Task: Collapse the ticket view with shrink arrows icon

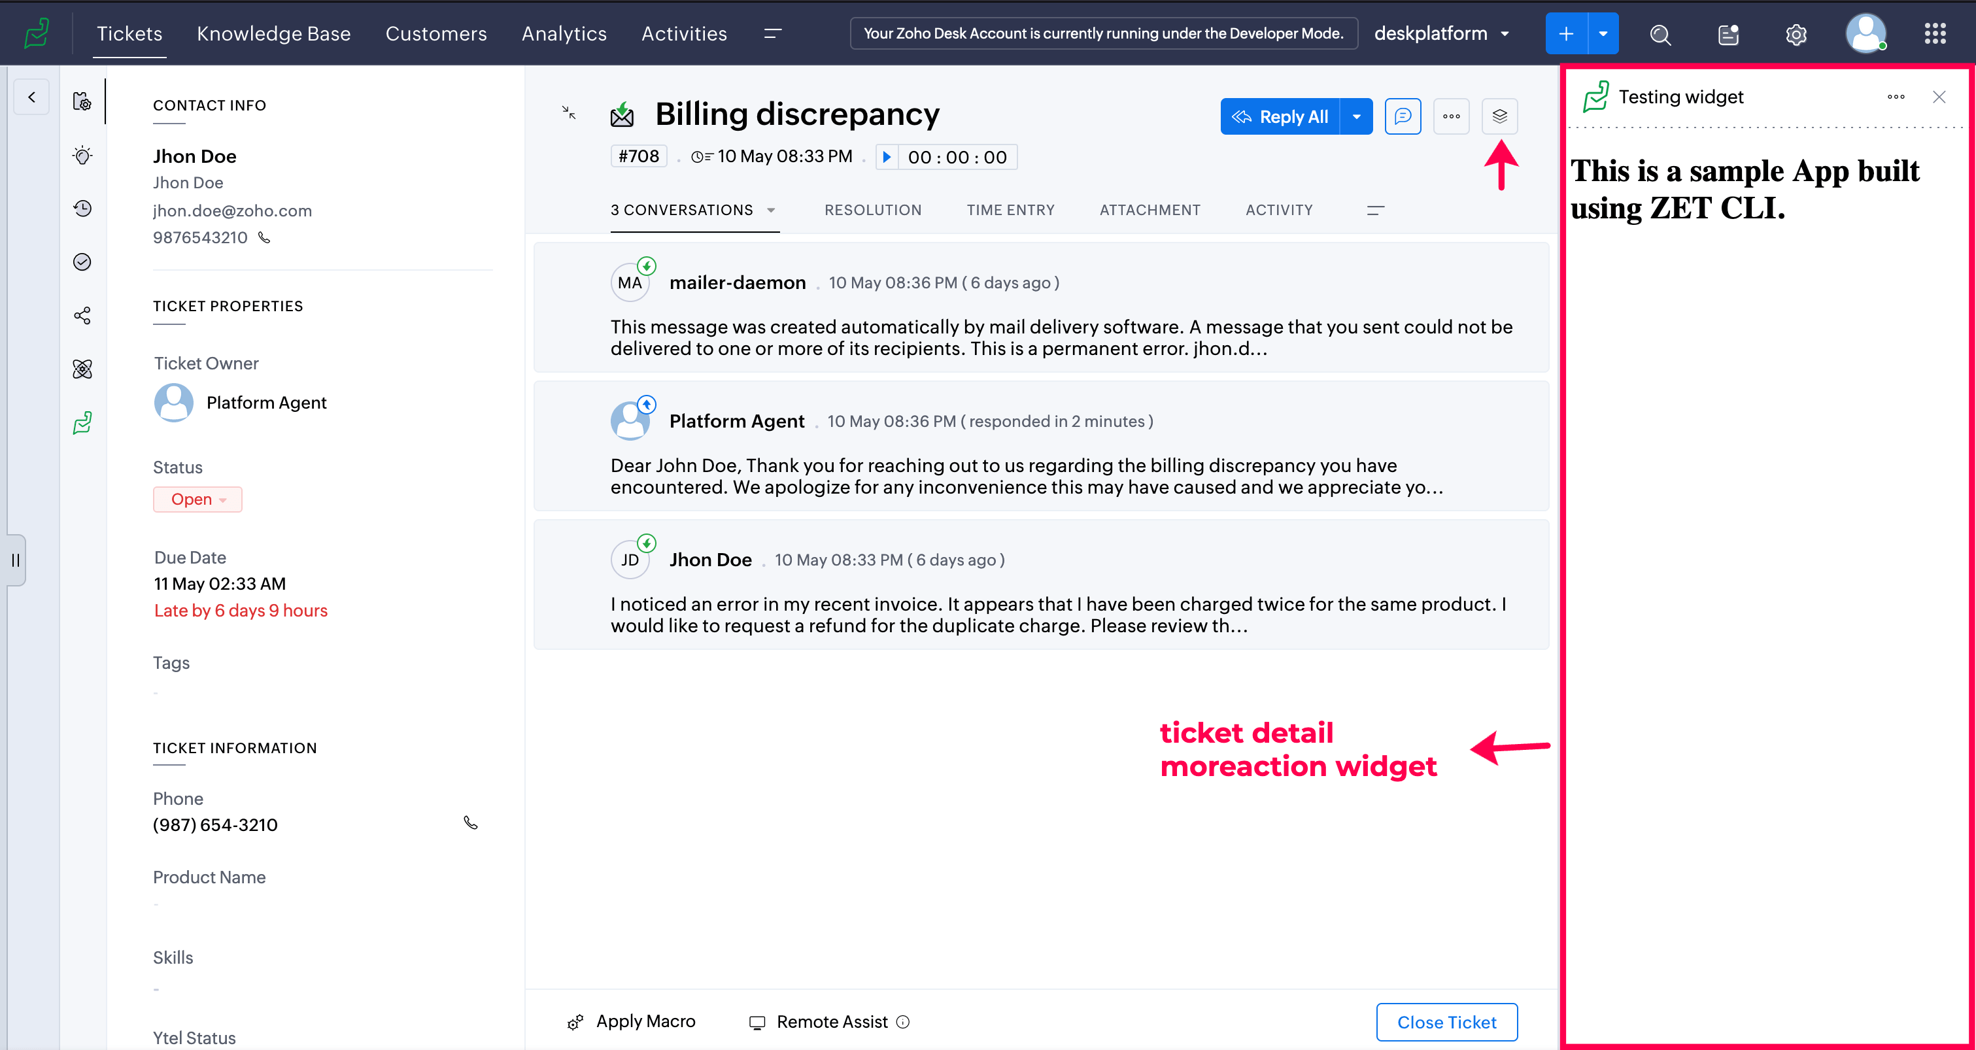Action: (569, 112)
